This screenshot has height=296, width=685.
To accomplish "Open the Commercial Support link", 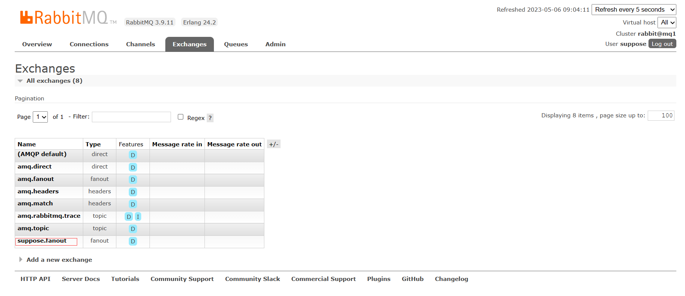I will tap(323, 279).
